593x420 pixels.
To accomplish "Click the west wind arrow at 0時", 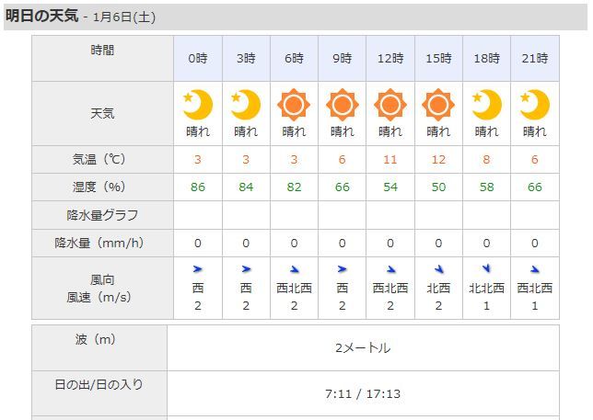I will [198, 269].
